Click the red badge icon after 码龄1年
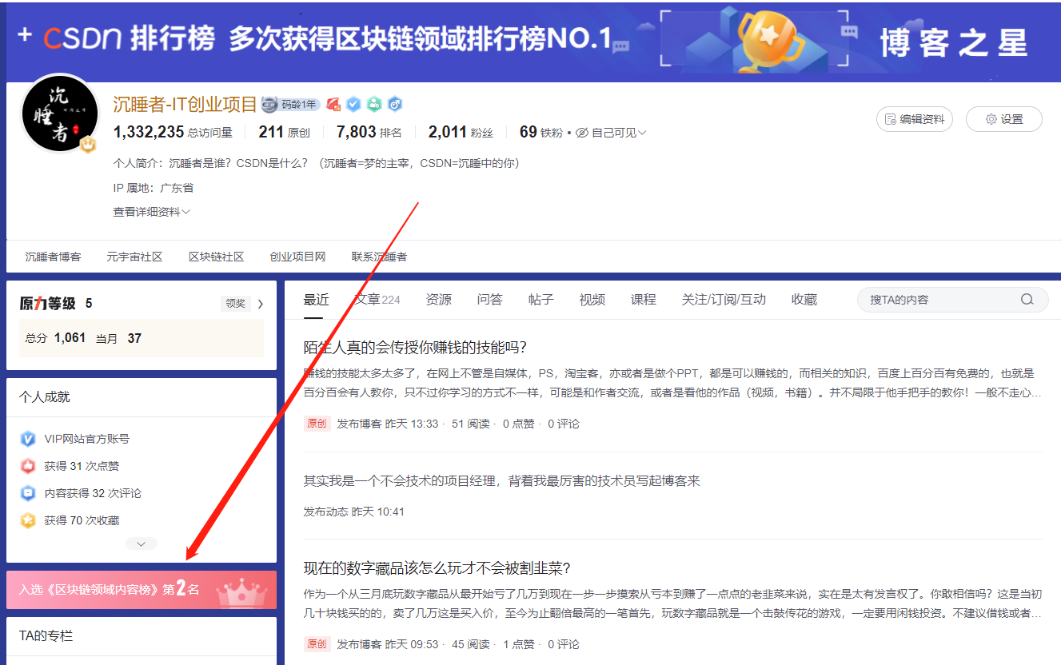 pos(333,105)
